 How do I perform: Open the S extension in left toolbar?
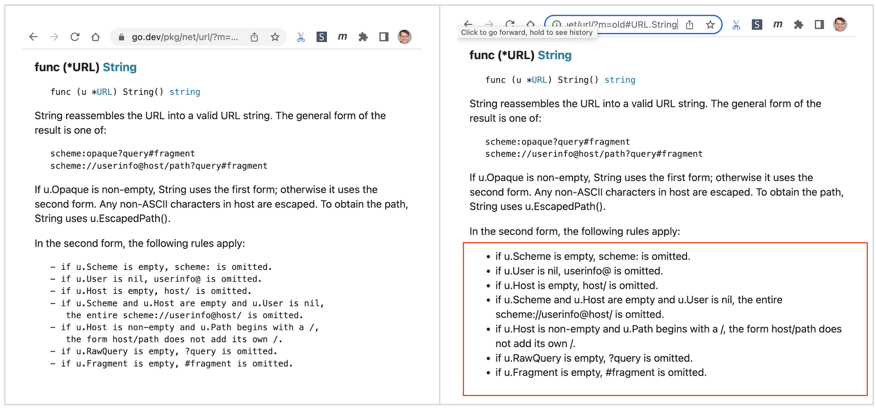tap(322, 37)
